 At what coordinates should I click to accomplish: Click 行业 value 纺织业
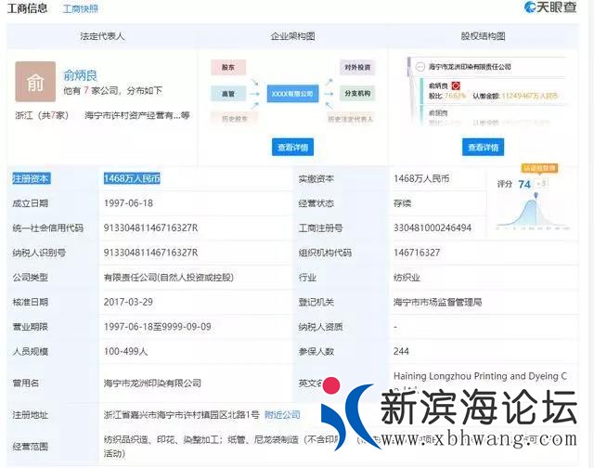(407, 278)
